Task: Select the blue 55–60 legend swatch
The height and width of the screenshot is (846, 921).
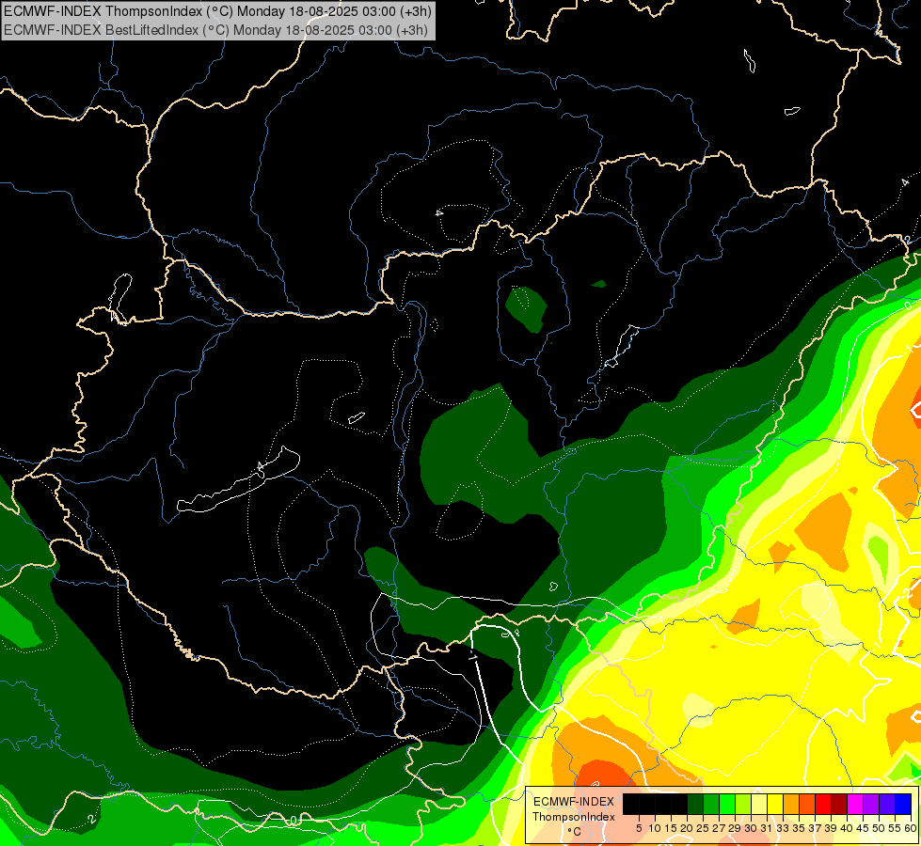Action: (903, 804)
